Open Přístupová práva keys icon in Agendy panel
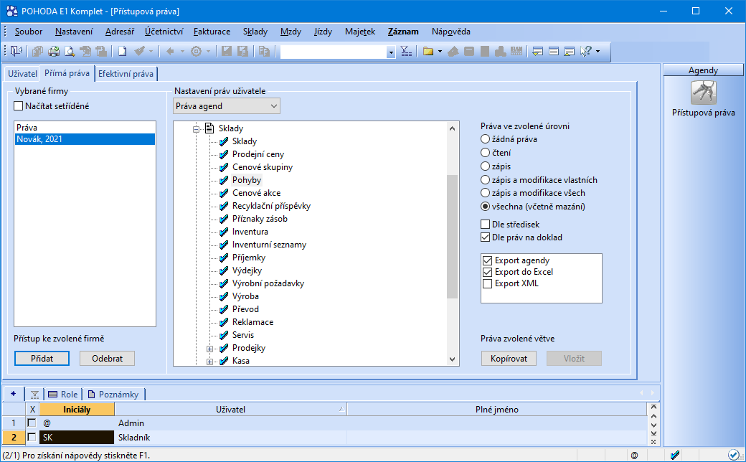Screen dimensions: 746x462 pyautogui.click(x=703, y=93)
